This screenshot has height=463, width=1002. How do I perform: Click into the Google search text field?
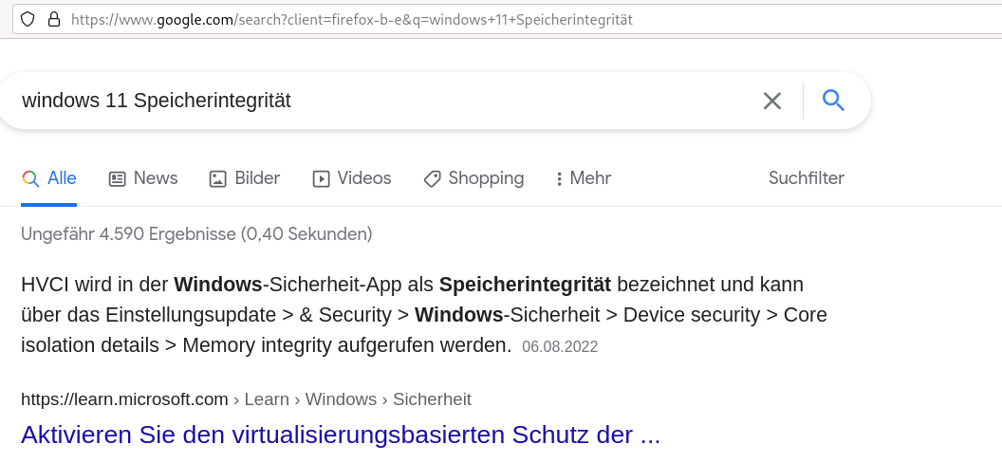click(383, 101)
